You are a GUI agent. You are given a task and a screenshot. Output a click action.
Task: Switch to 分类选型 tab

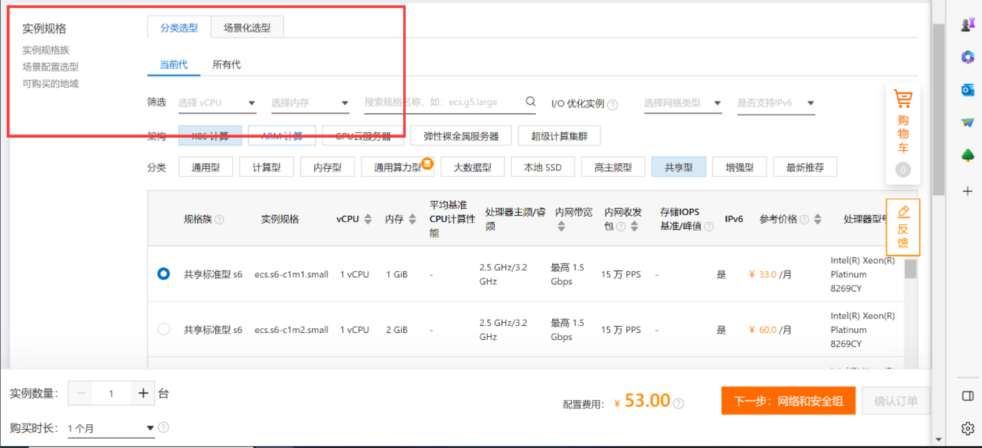coord(179,27)
